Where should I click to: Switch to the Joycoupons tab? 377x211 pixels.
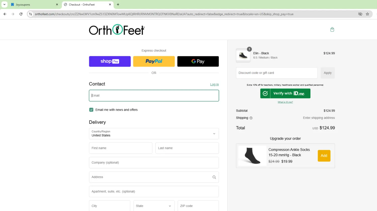click(x=34, y=5)
